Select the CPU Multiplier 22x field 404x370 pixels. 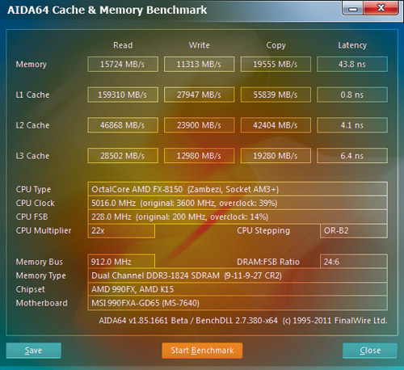[121, 231]
